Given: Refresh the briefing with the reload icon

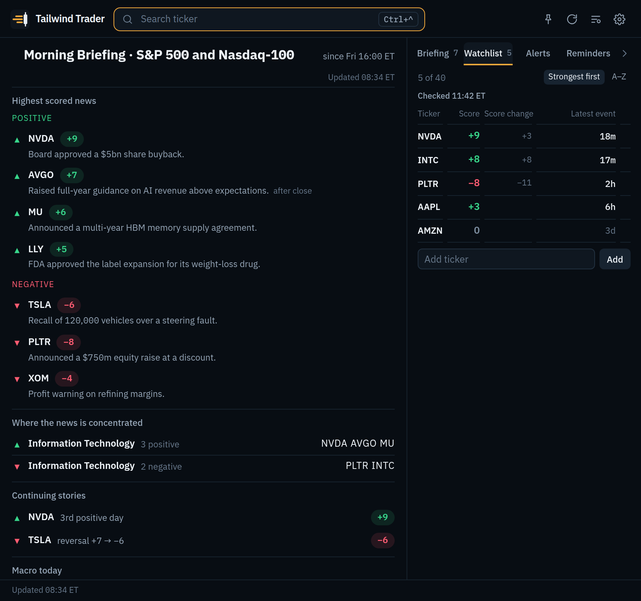Looking at the screenshot, I should (572, 19).
